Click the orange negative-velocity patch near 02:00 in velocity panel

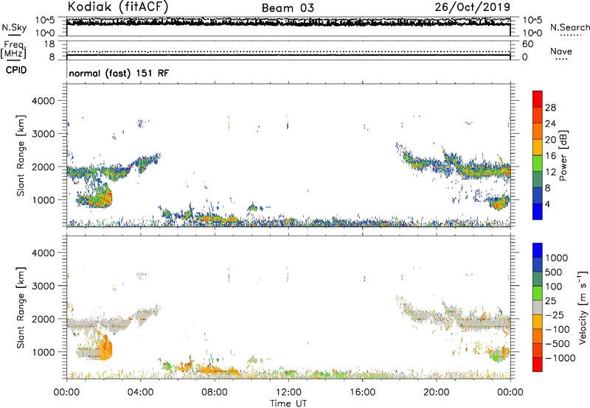pyautogui.click(x=106, y=348)
